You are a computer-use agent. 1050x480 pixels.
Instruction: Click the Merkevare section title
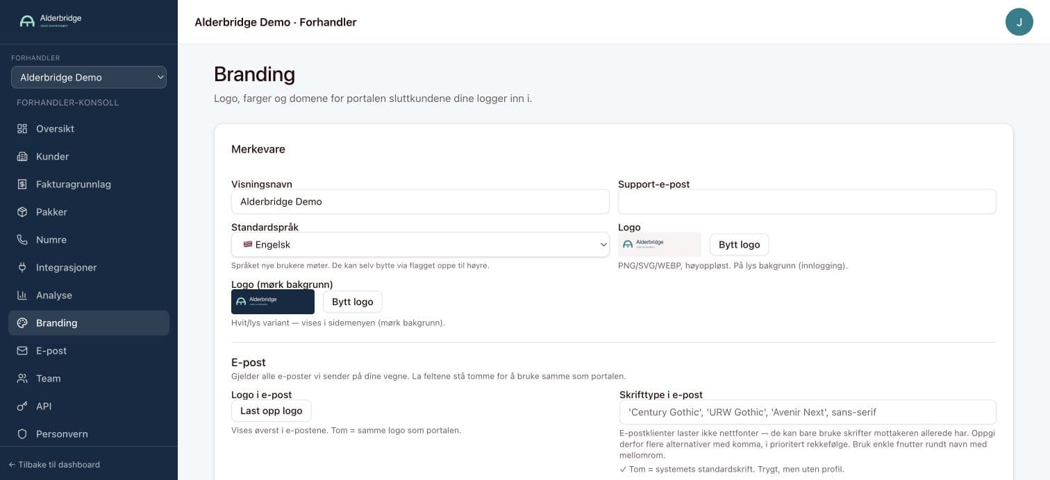[258, 149]
